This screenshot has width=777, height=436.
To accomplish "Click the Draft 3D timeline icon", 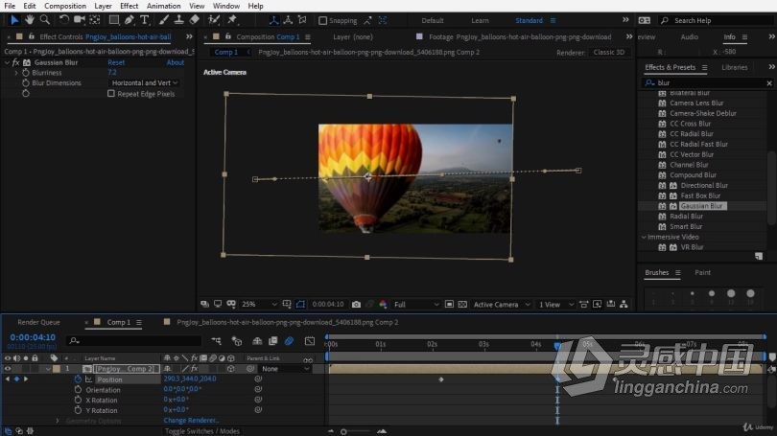I will 237,341.
